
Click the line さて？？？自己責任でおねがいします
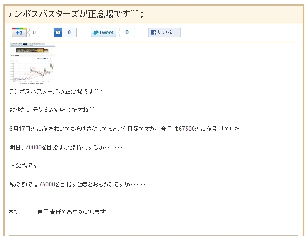coord(57,211)
